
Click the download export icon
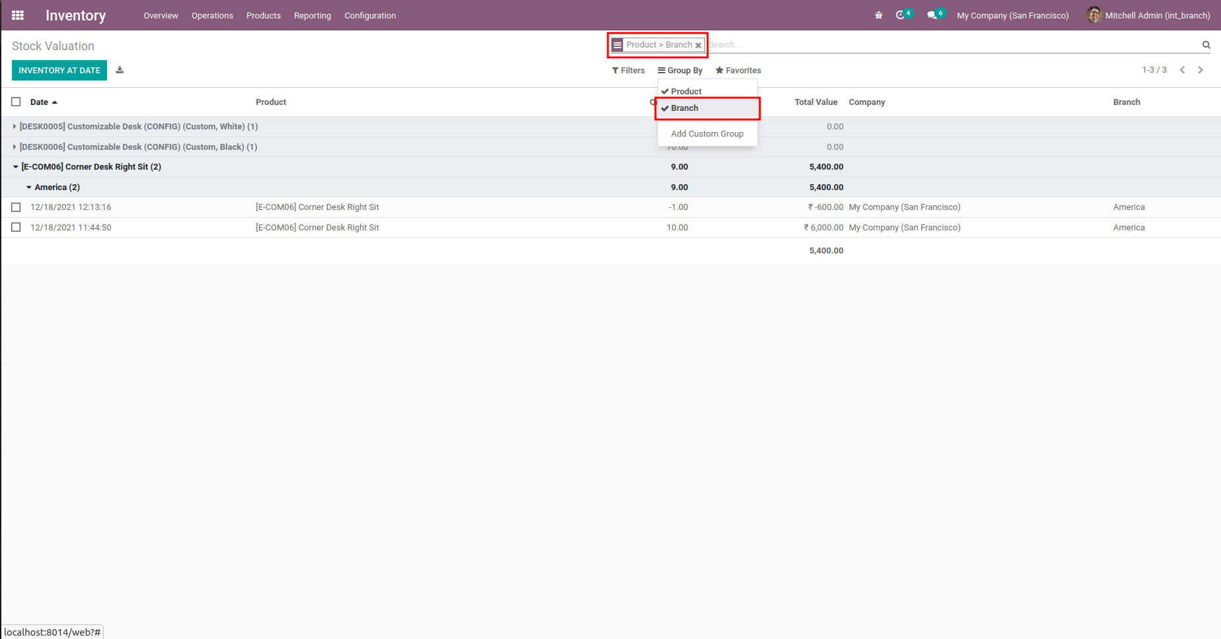(120, 70)
